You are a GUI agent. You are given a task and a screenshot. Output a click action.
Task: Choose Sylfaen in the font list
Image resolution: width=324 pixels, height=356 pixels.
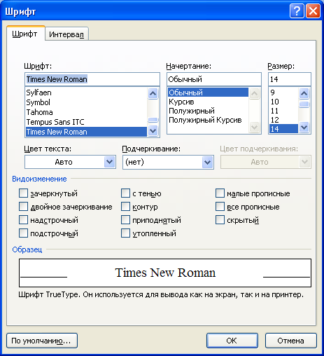coord(86,93)
